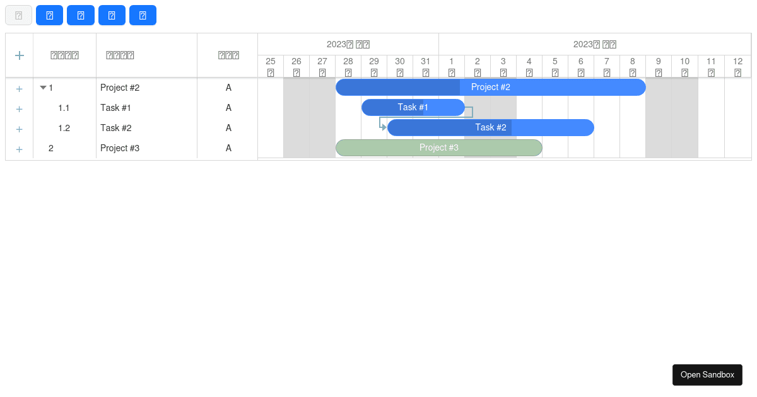This screenshot has height=397, width=757.
Task: Click the plus icon in the grid header
Action: 19,55
